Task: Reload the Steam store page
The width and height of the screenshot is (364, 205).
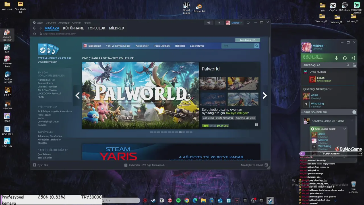Action: pyautogui.click(x=35, y=34)
